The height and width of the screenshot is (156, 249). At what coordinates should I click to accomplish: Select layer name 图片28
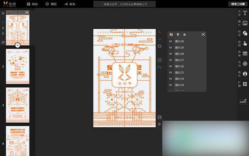(x=179, y=54)
